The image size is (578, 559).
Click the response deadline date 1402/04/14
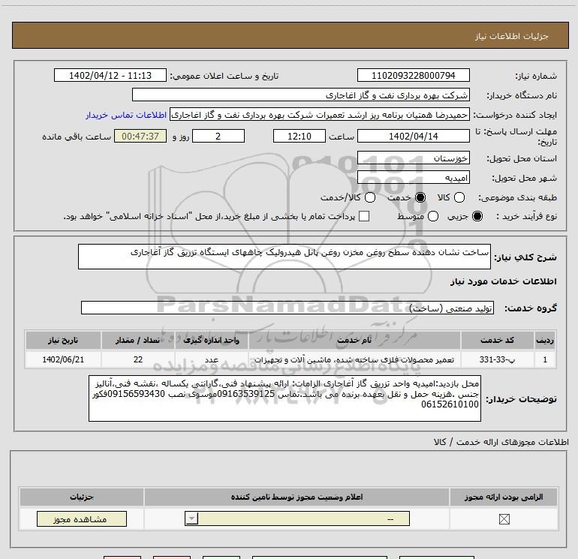click(413, 136)
